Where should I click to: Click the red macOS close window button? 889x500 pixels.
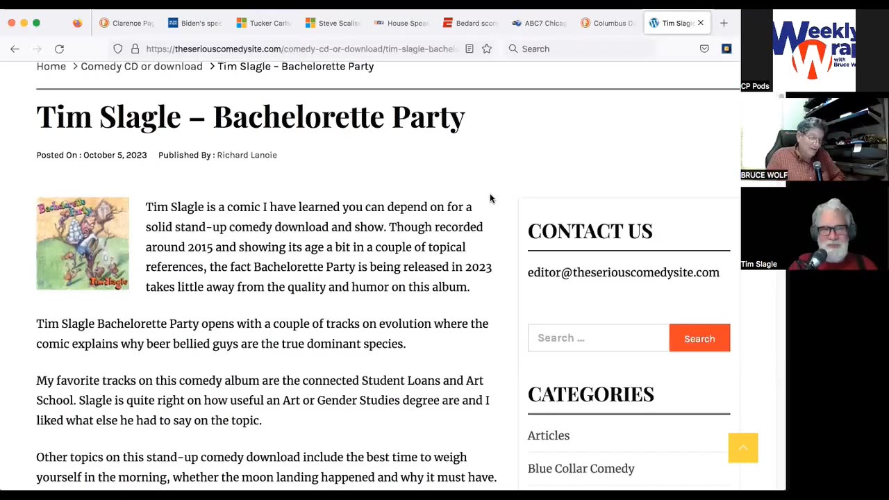(x=12, y=23)
